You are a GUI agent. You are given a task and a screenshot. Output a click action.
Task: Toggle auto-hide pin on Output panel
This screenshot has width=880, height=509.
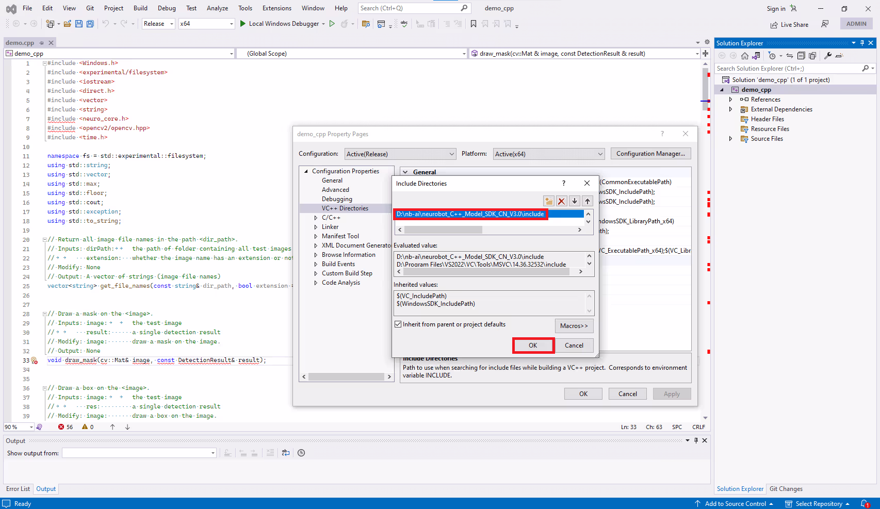(x=696, y=440)
